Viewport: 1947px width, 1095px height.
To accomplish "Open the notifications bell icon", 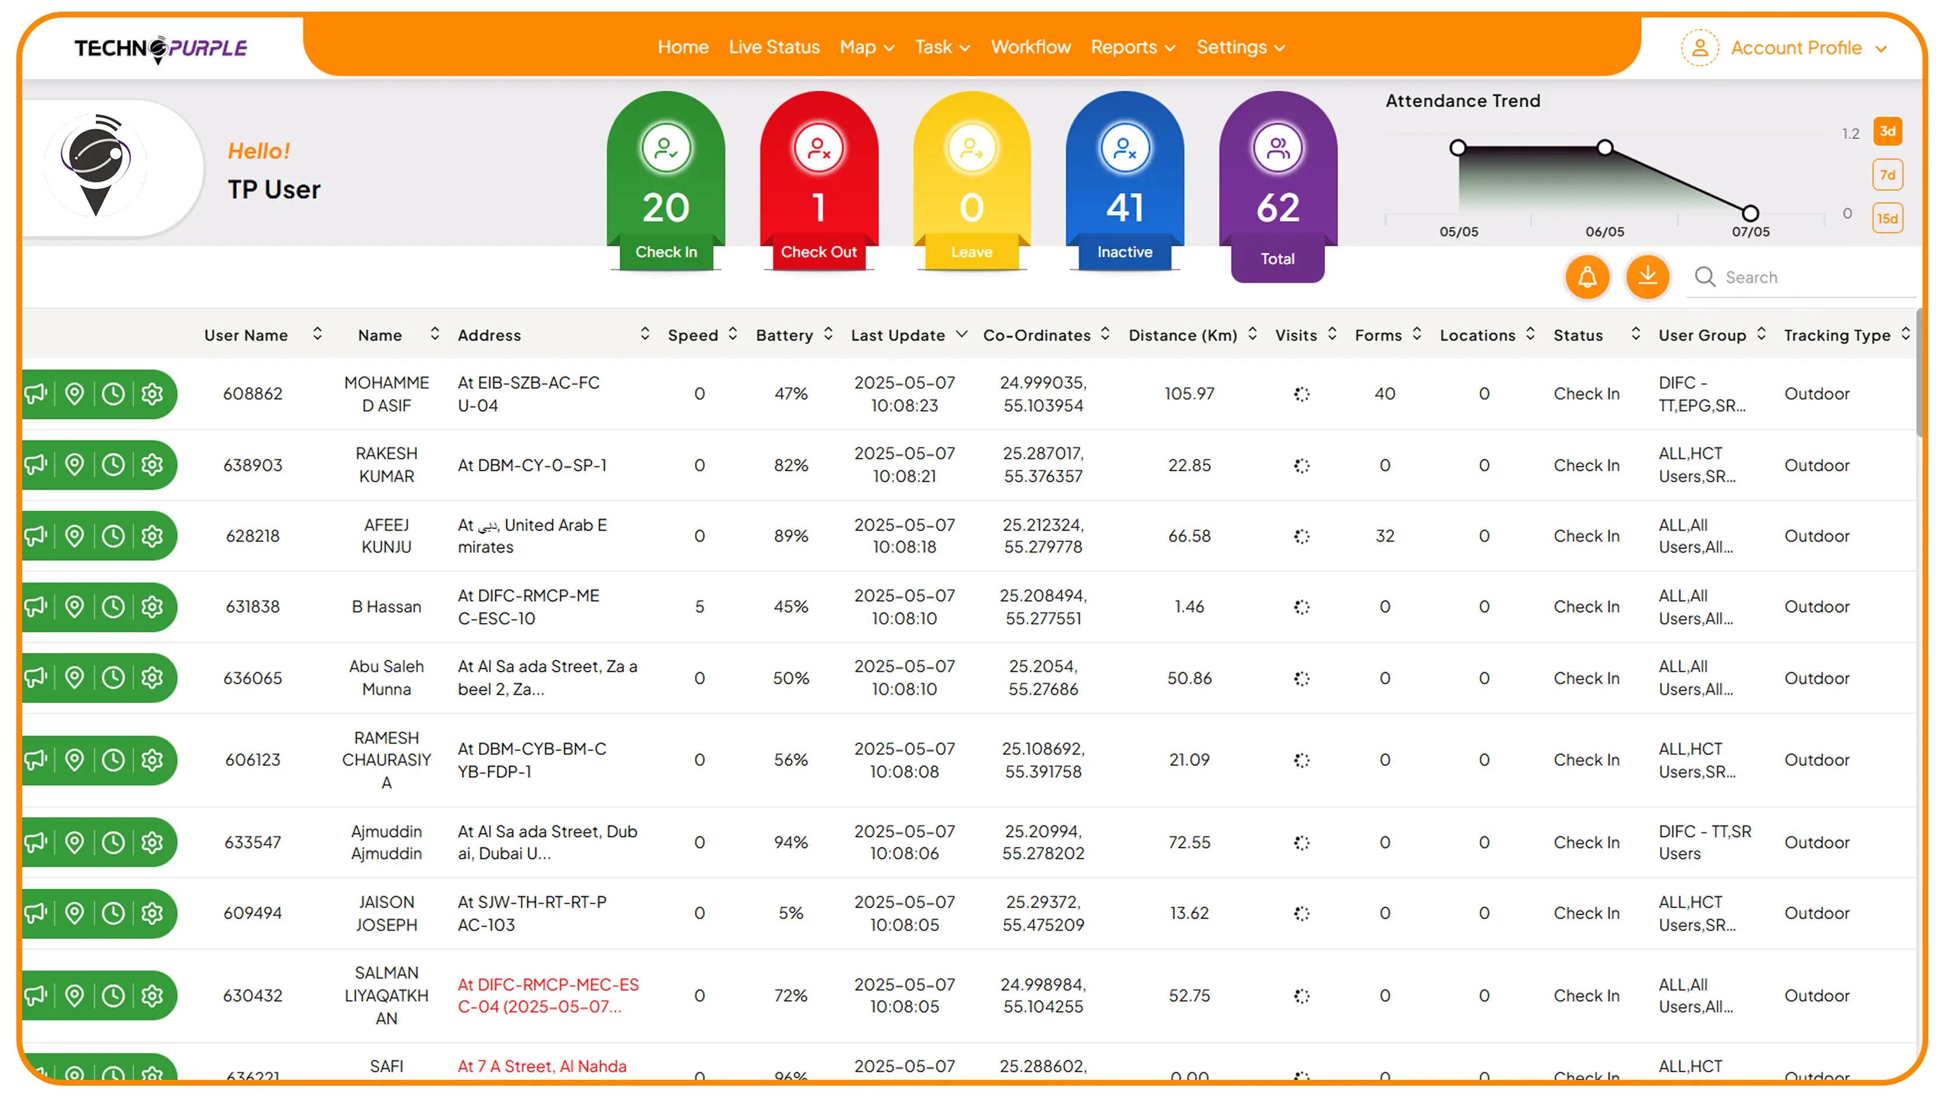I will [1587, 277].
